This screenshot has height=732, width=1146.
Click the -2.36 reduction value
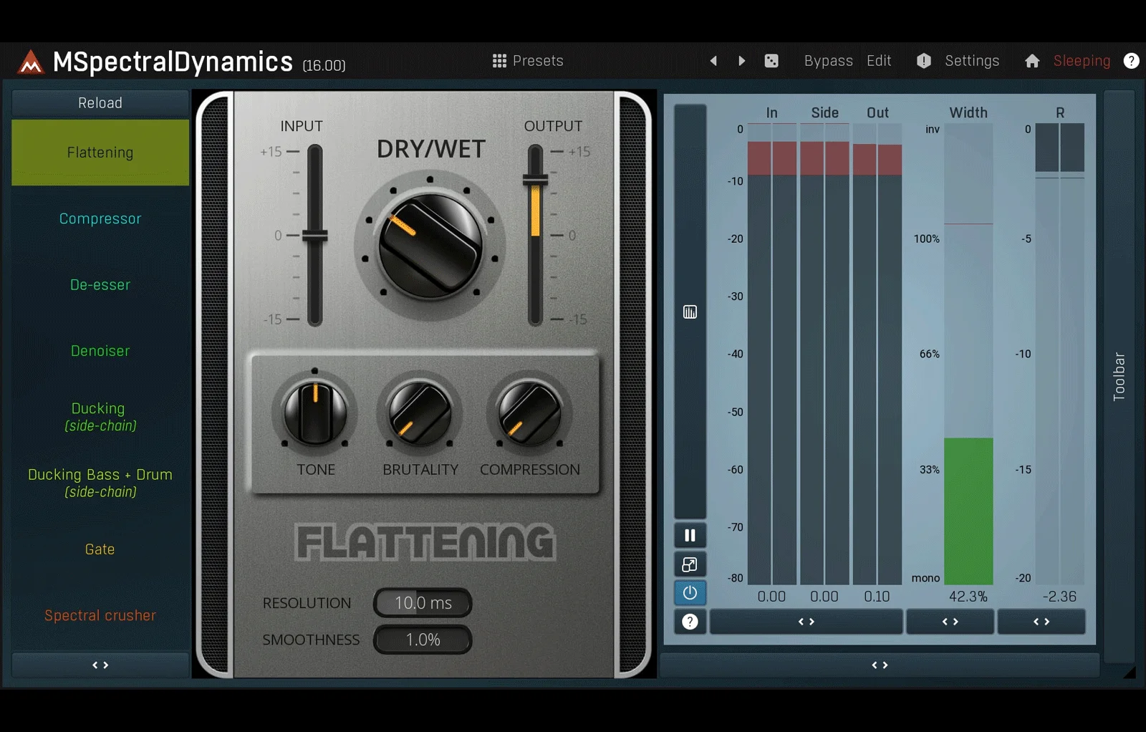point(1060,597)
